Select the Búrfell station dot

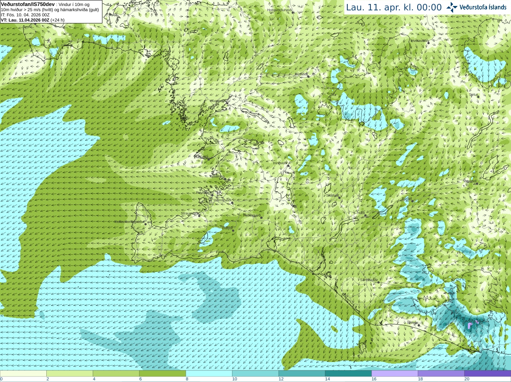[412, 201]
